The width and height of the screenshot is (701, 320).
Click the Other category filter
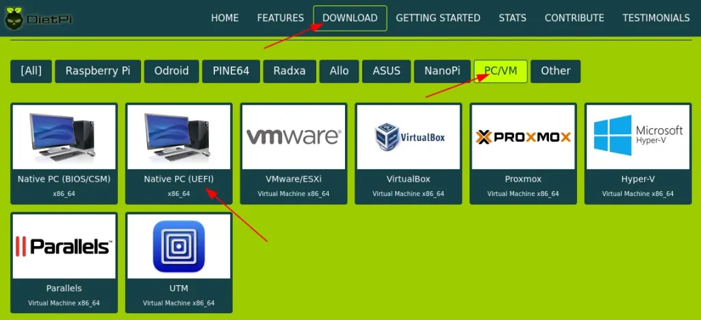coord(555,71)
